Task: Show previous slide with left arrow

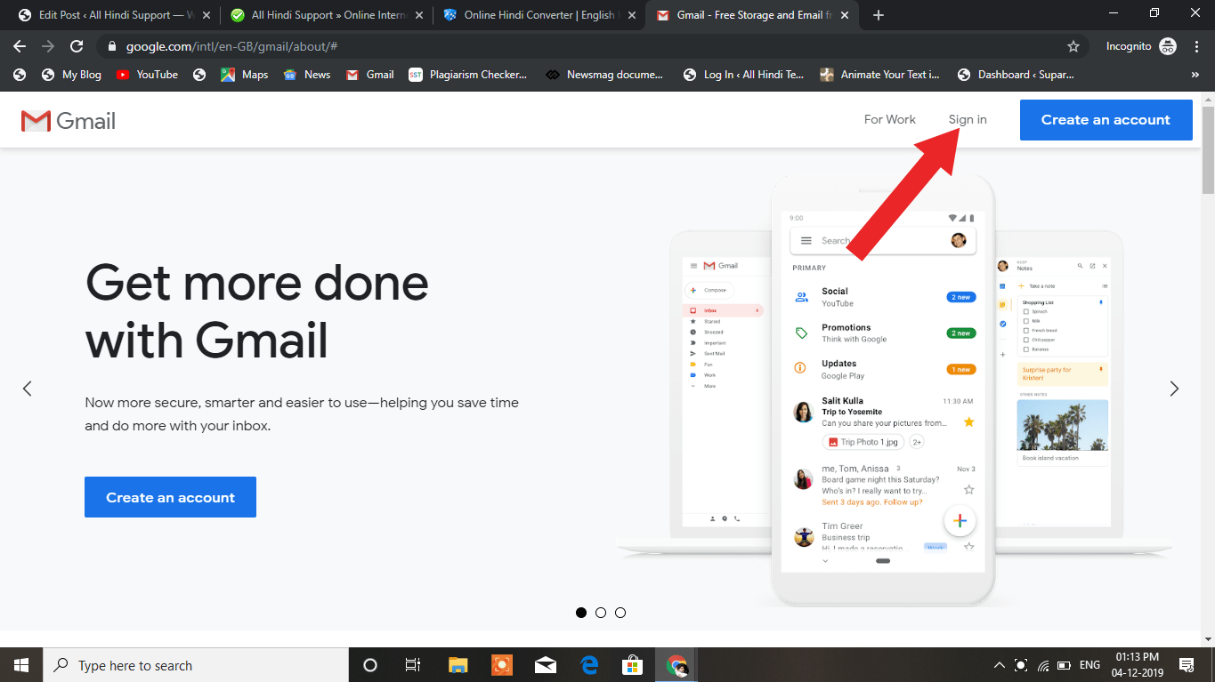Action: [27, 389]
